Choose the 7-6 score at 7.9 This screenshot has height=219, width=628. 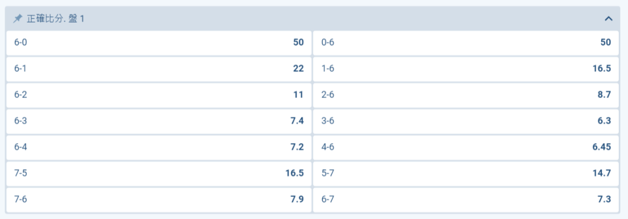tap(159, 199)
